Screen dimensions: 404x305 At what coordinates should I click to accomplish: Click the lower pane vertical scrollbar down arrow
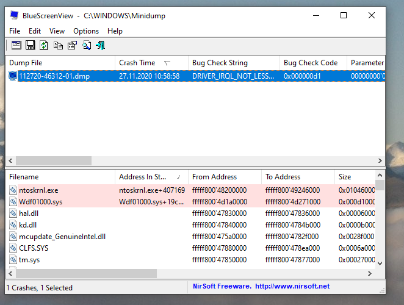tap(380, 263)
